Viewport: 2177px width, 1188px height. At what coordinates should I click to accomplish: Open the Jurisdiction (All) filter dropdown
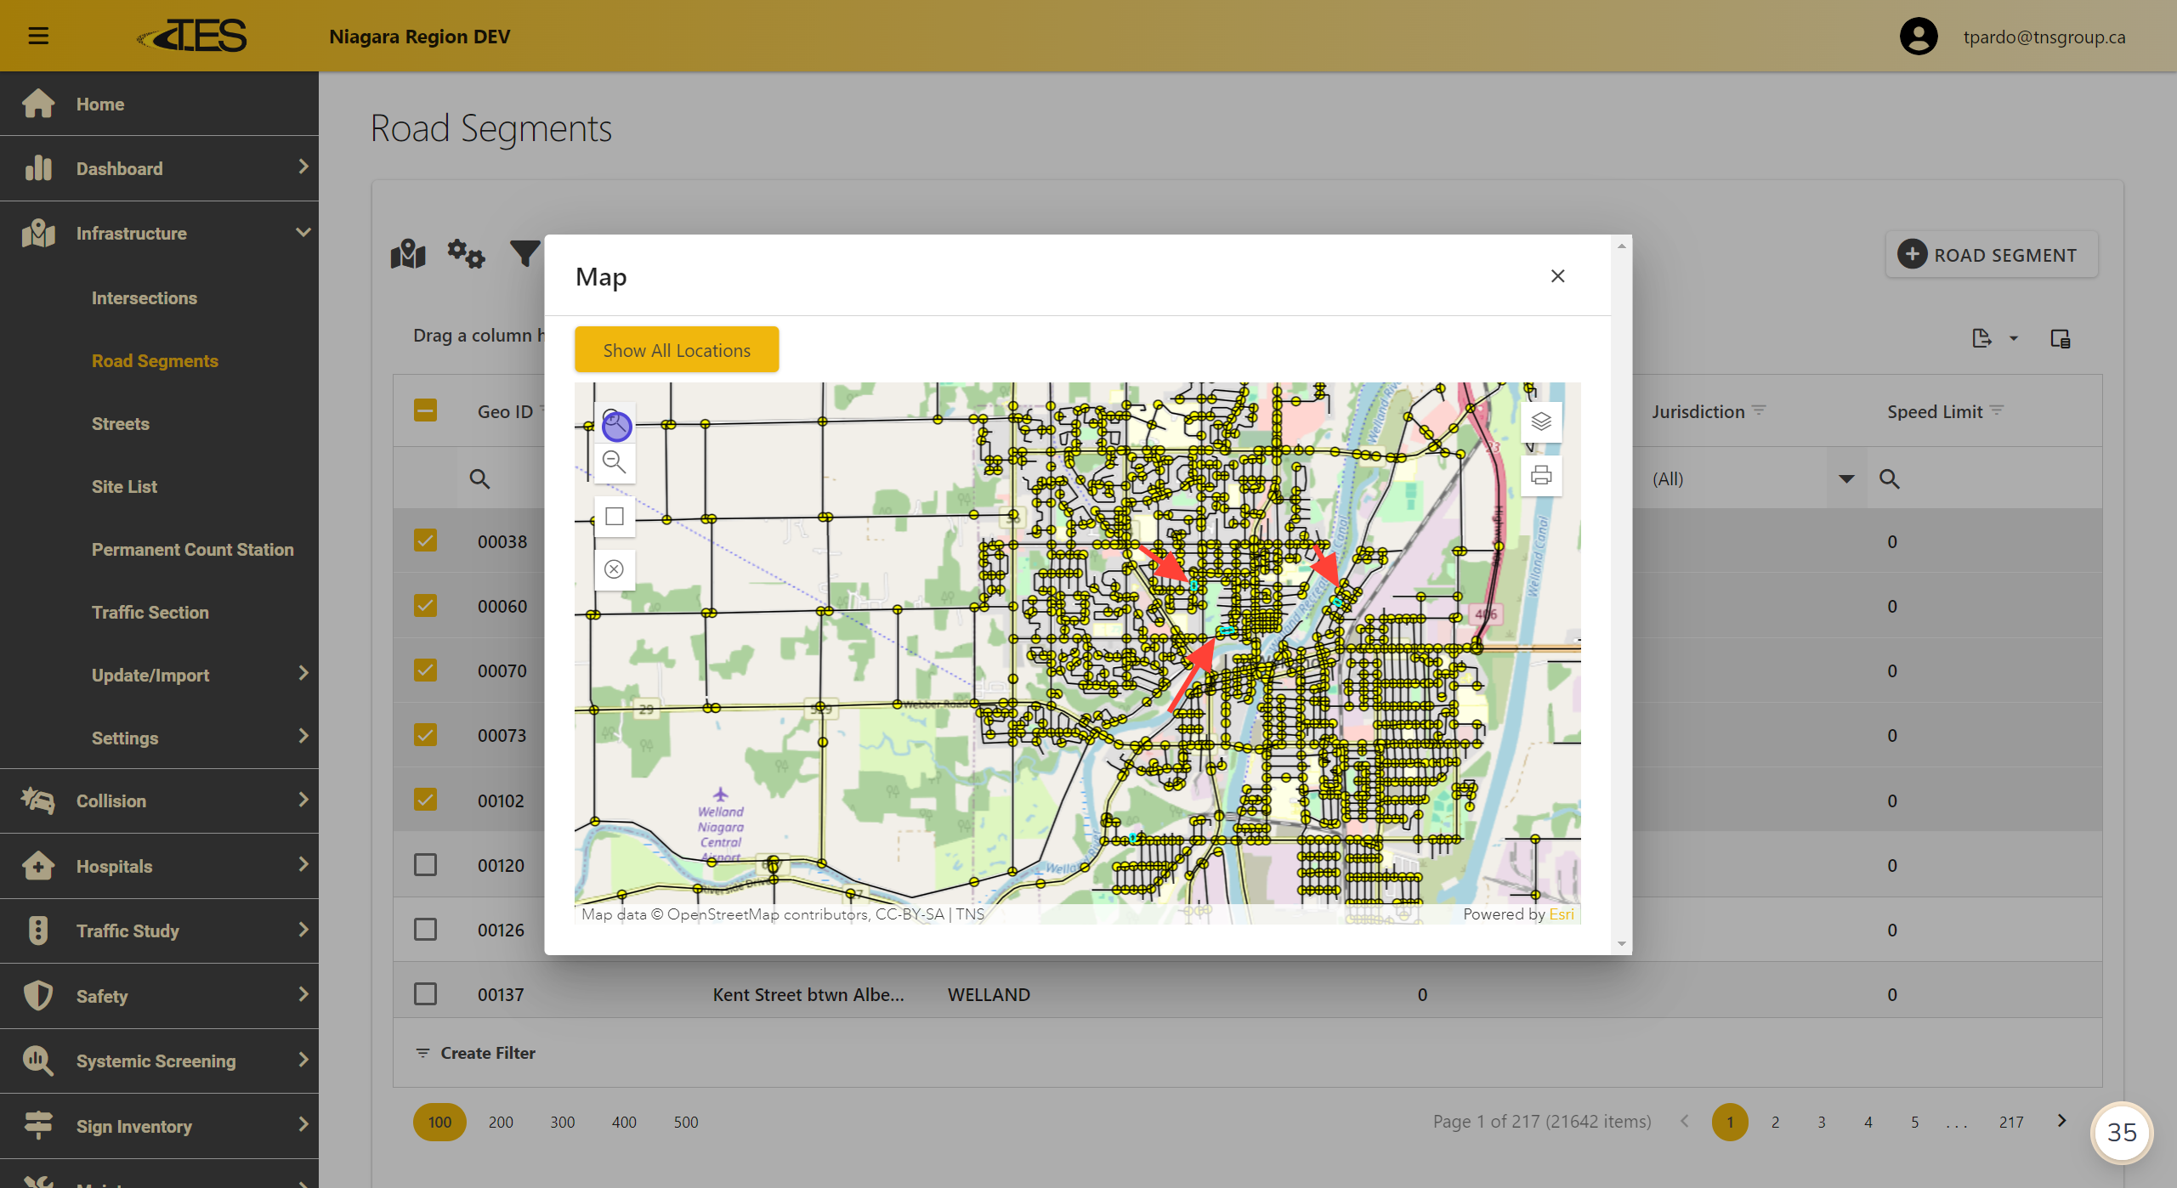[1845, 478]
